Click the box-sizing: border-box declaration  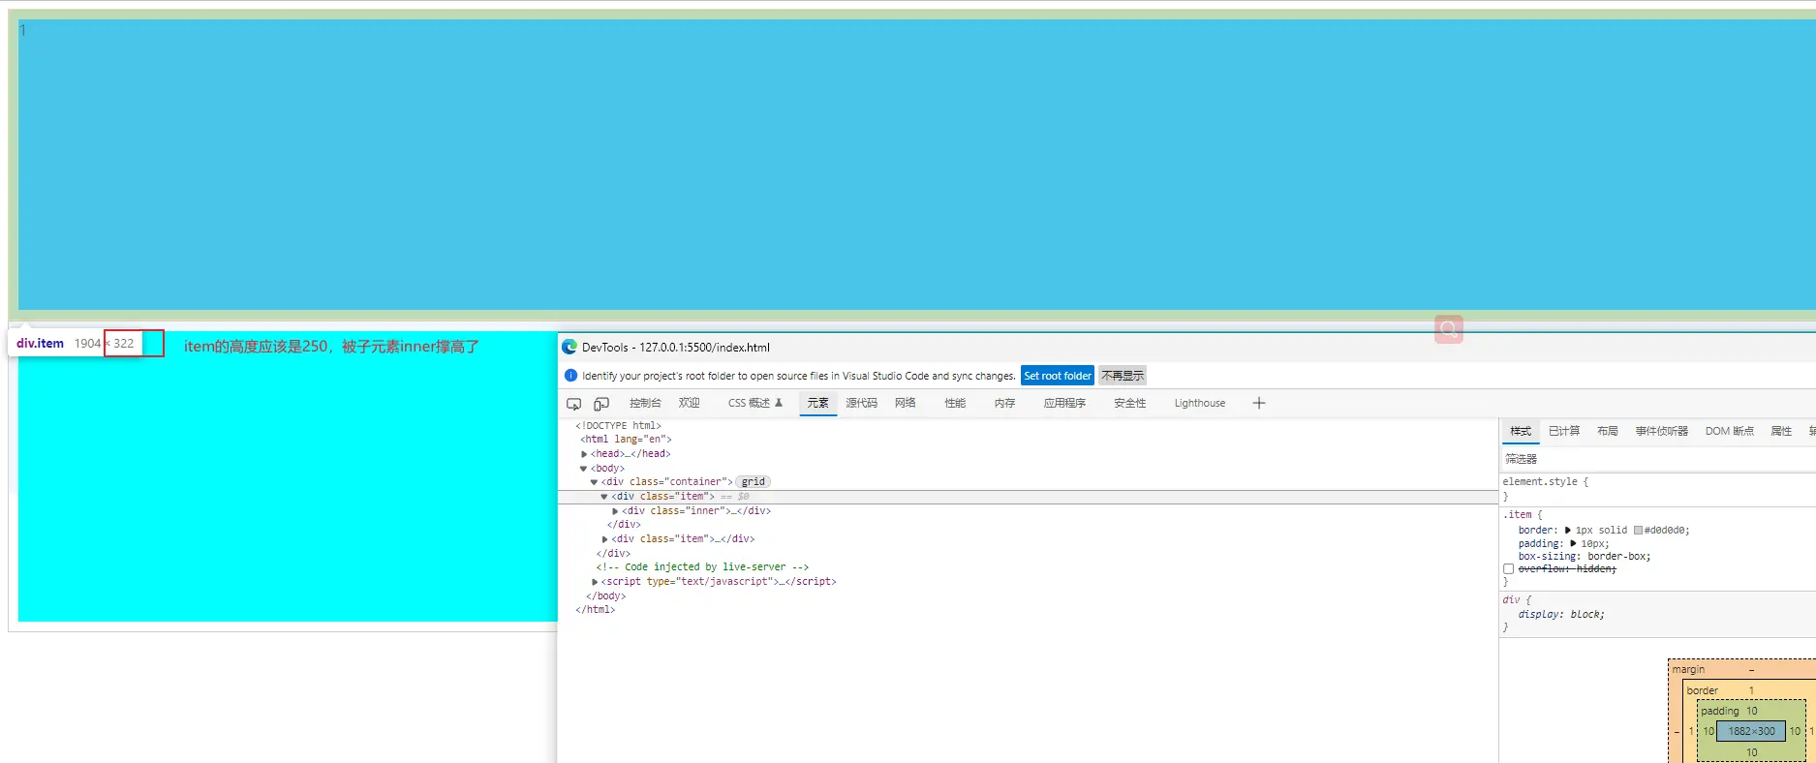click(x=1585, y=557)
